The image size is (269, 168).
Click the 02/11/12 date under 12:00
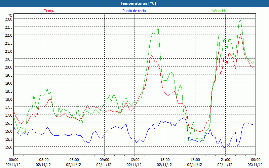pos(134,165)
